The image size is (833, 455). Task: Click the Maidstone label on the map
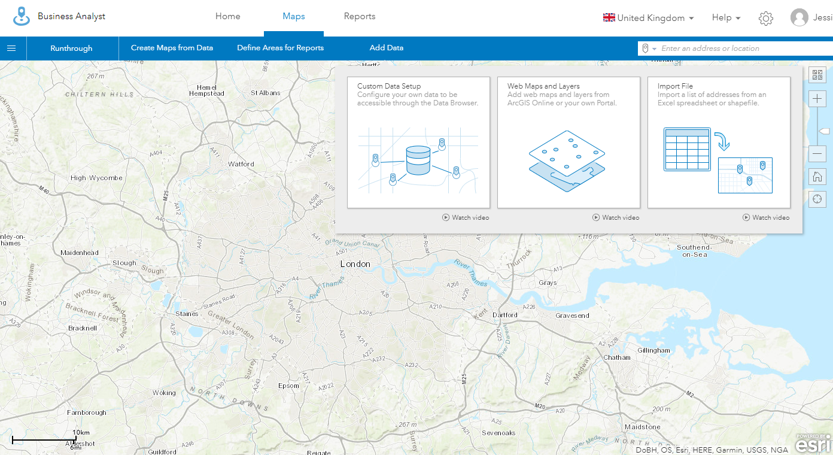643,427
